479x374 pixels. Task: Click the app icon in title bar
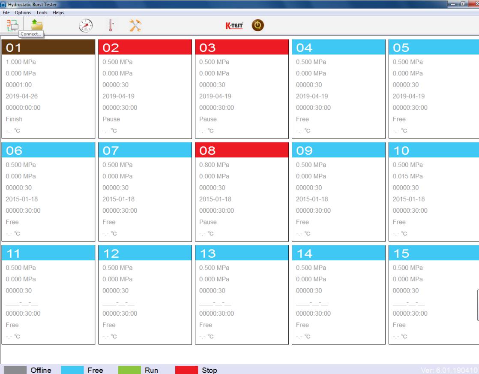4,4
